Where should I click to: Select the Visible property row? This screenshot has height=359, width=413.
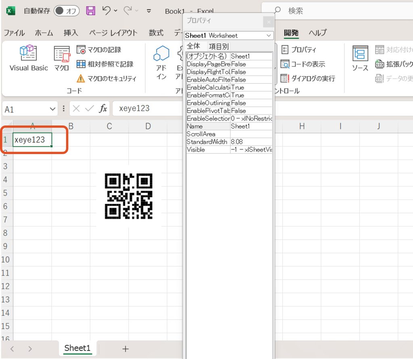pyautogui.click(x=229, y=150)
